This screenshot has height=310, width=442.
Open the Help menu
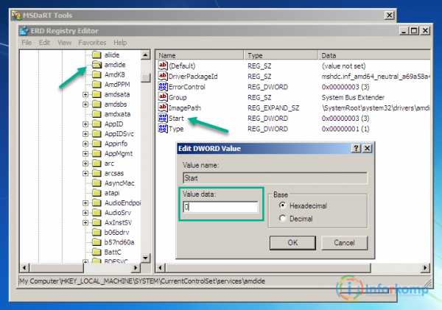[120, 43]
